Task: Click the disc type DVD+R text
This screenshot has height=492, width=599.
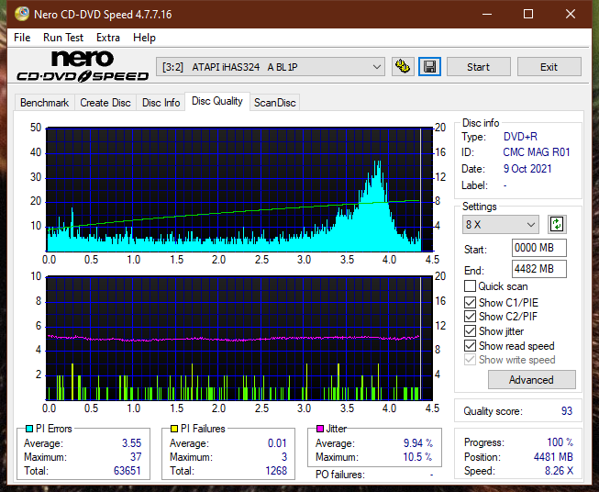Action: (x=520, y=137)
